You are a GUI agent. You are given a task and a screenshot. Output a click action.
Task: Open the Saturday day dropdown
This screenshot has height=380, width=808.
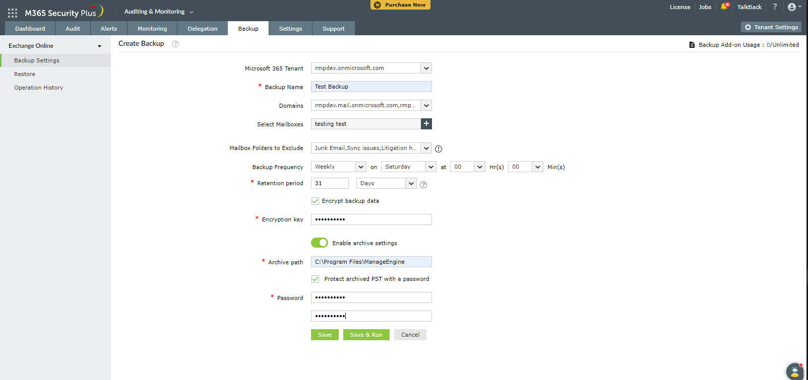(x=409, y=167)
